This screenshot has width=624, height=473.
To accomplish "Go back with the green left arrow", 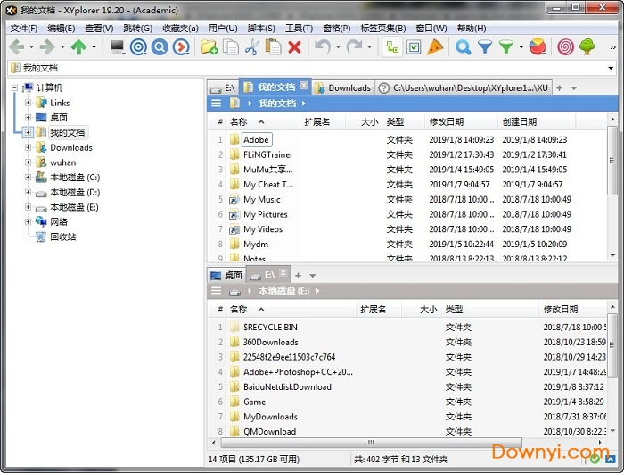I will tap(17, 47).
